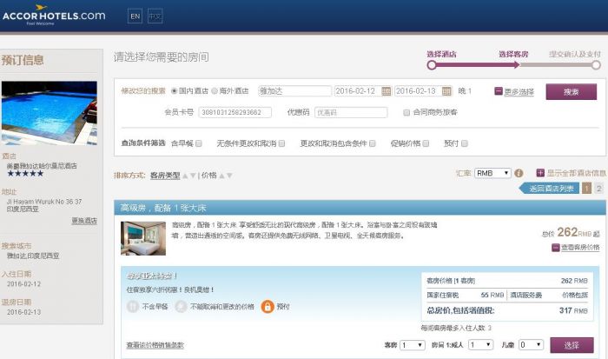Click the purple 选择 room button
The width and height of the screenshot is (608, 359).
(x=572, y=345)
